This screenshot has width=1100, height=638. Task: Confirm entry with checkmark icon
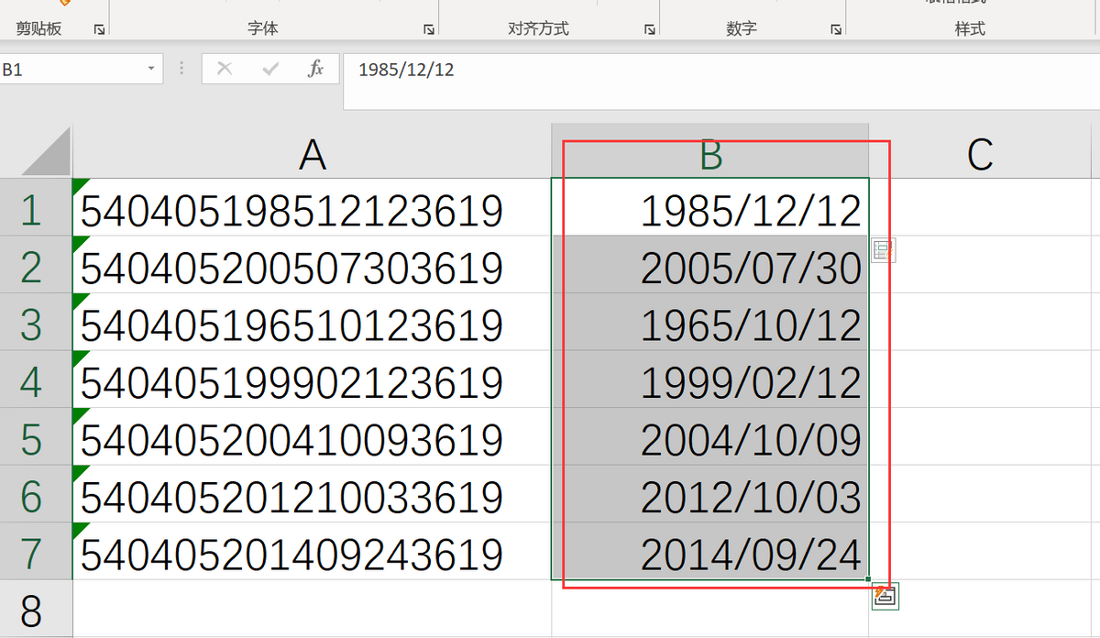pyautogui.click(x=270, y=69)
